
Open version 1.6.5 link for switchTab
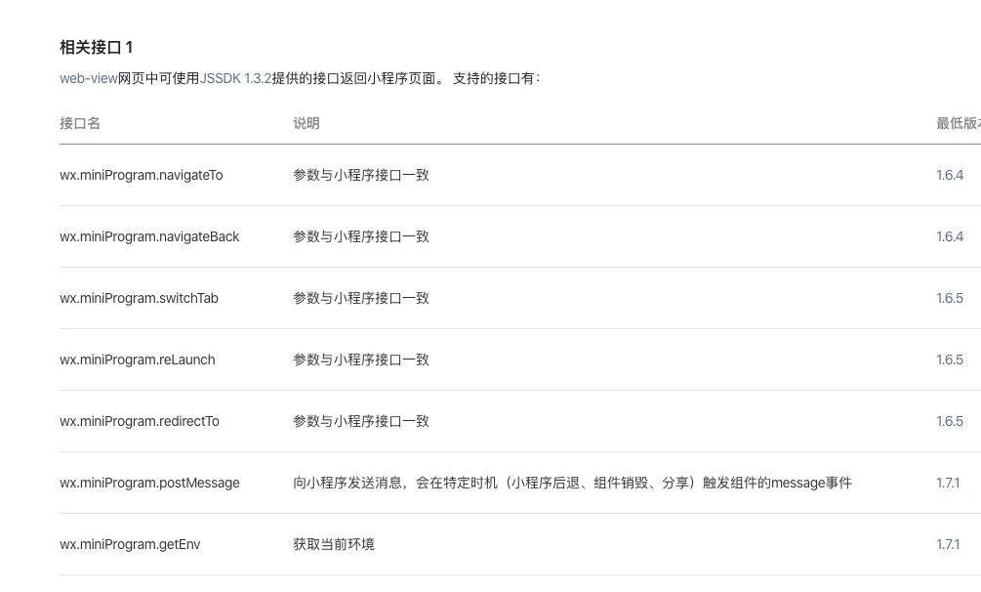[x=949, y=298]
